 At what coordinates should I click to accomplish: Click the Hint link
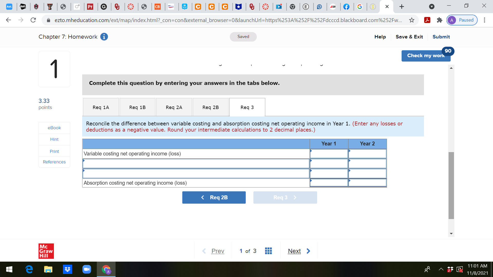click(x=54, y=139)
